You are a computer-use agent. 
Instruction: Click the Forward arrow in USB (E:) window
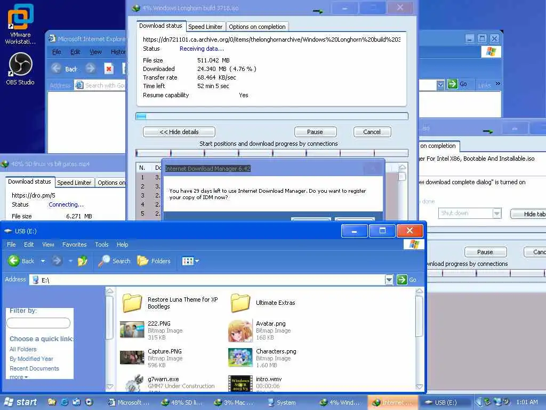[x=57, y=261]
